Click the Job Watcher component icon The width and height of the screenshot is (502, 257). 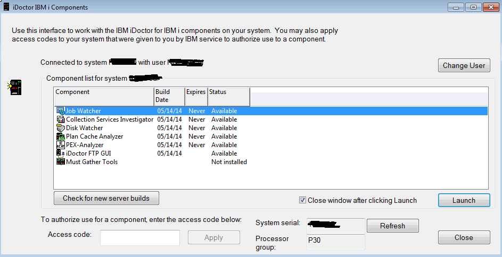[61, 111]
